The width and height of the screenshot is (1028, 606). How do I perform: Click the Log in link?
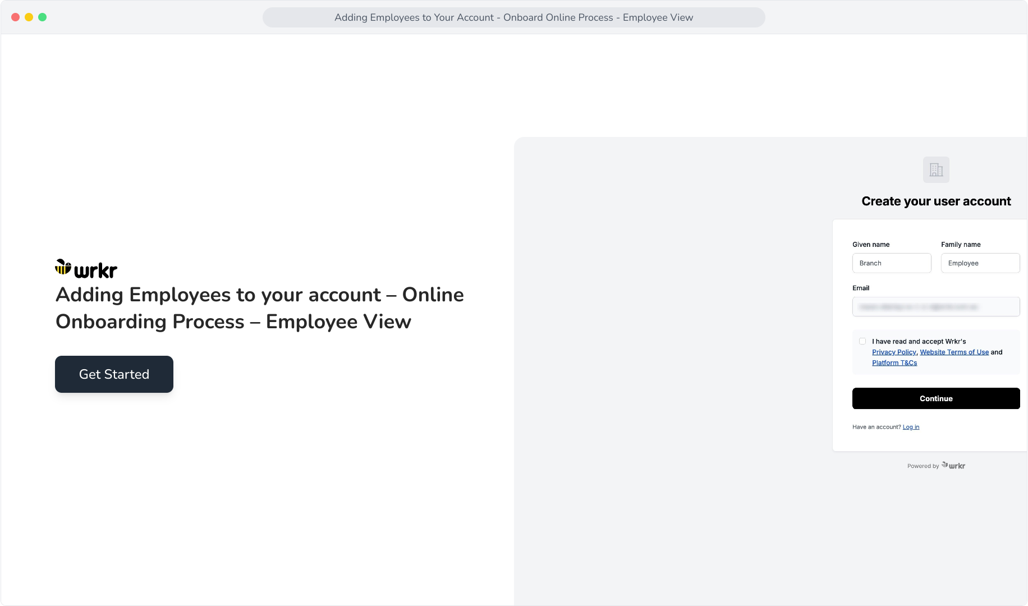click(911, 427)
